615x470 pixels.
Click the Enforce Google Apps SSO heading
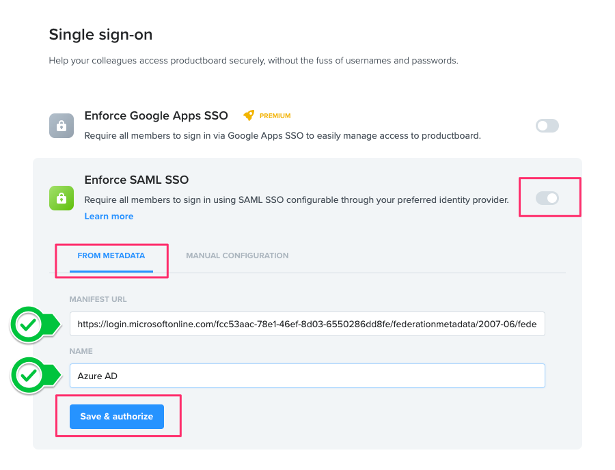tap(156, 115)
